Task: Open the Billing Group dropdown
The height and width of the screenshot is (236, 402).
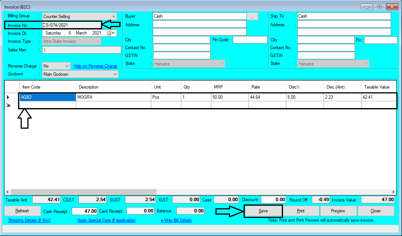Action: point(113,16)
